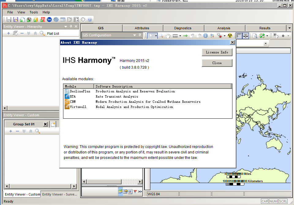Image resolution: width=294 pixels, height=205 pixels.
Task: Open the Tools menu
Action: 34,12
